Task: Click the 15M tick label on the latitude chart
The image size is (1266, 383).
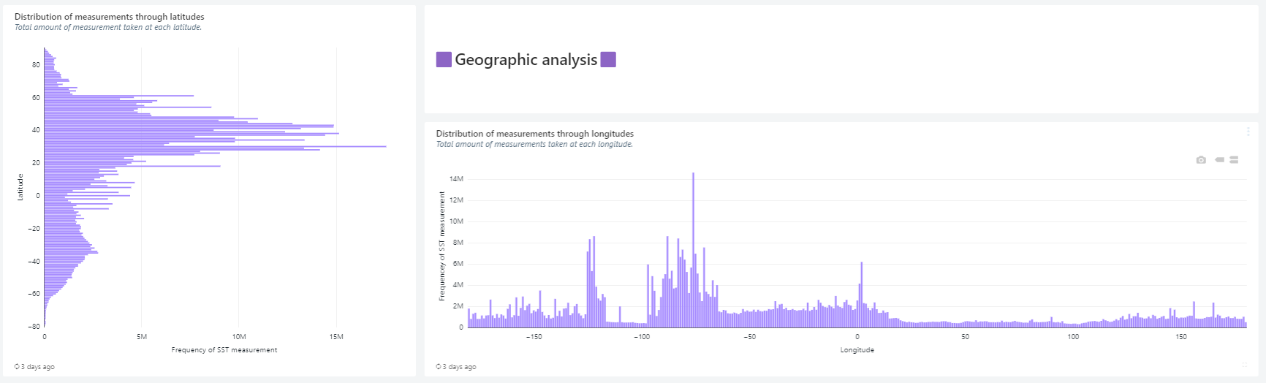Action: pyautogui.click(x=336, y=337)
